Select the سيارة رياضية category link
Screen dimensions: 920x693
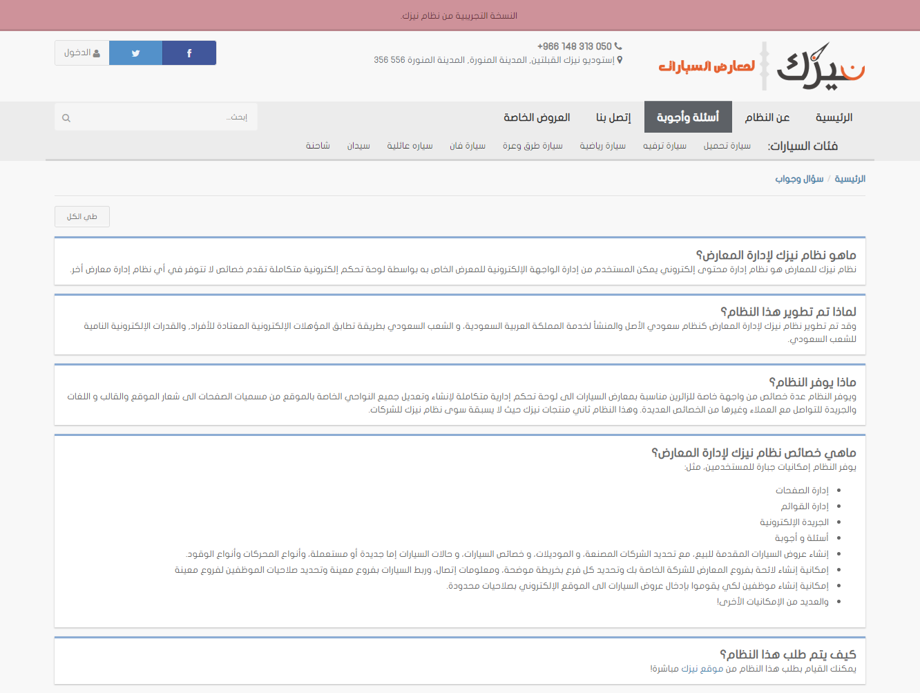pyautogui.click(x=602, y=146)
